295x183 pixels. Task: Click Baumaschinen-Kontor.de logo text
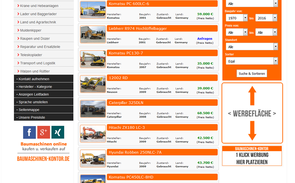(43, 159)
